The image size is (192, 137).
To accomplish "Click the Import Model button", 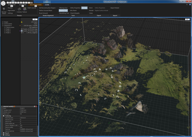I will tap(115, 8).
